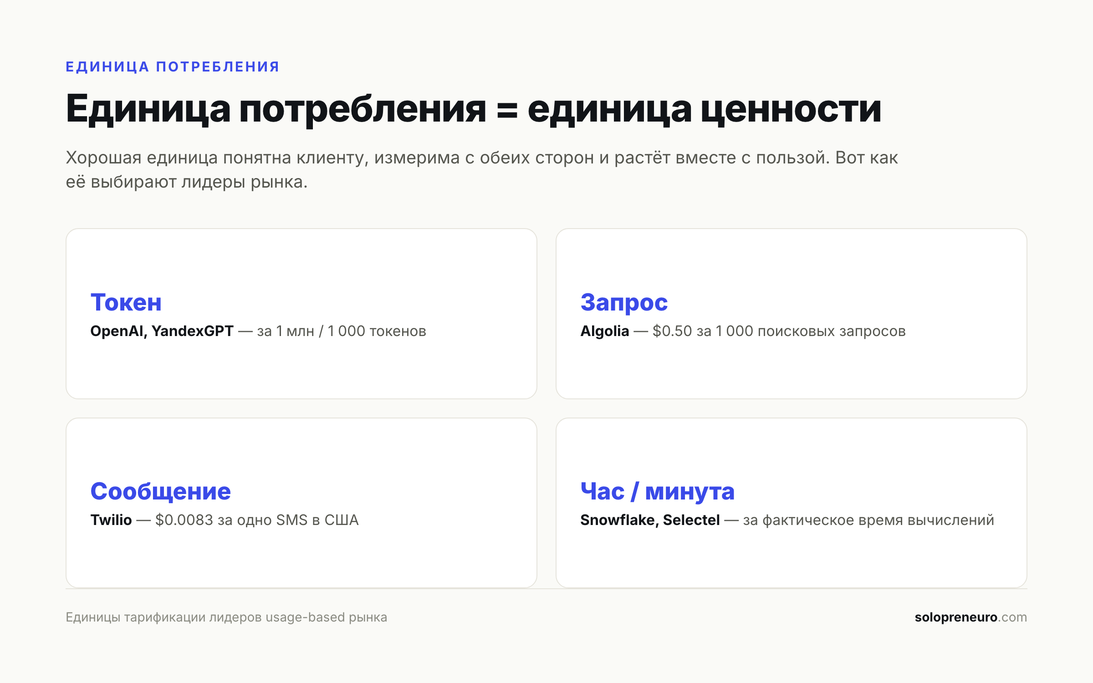
Task: Click footer caption 'Единицы тарификации лидеров usage-based рынка'
Action: tap(226, 617)
